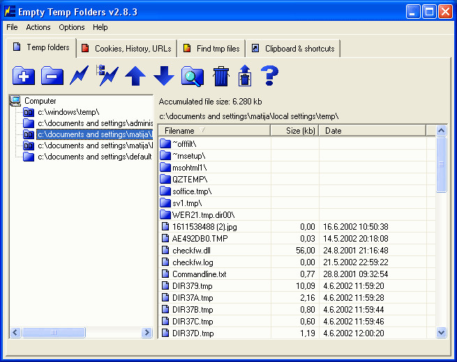Sort by the Date column header

coord(372,131)
